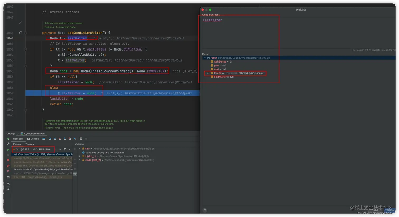Click the @ gutter icon on line 1848
Image resolution: width=399 pixels, height=217 pixels.
(20, 33)
